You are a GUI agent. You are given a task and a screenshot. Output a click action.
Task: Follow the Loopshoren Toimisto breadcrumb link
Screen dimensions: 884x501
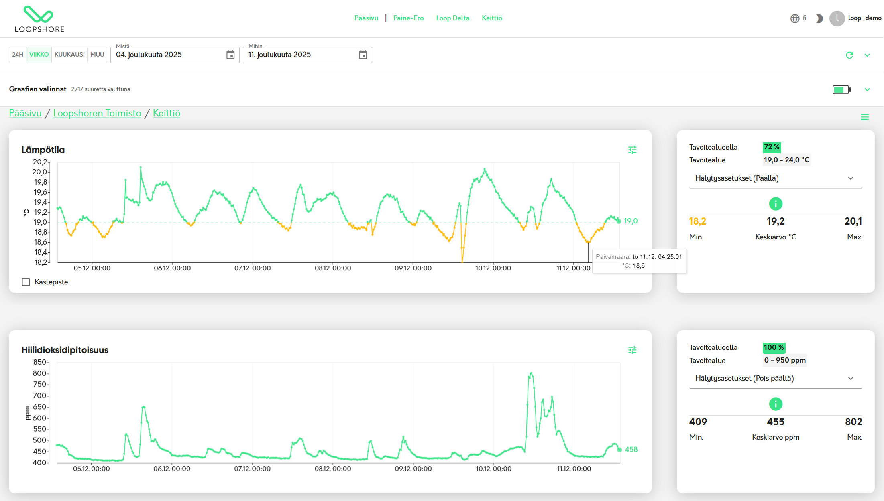[97, 113]
